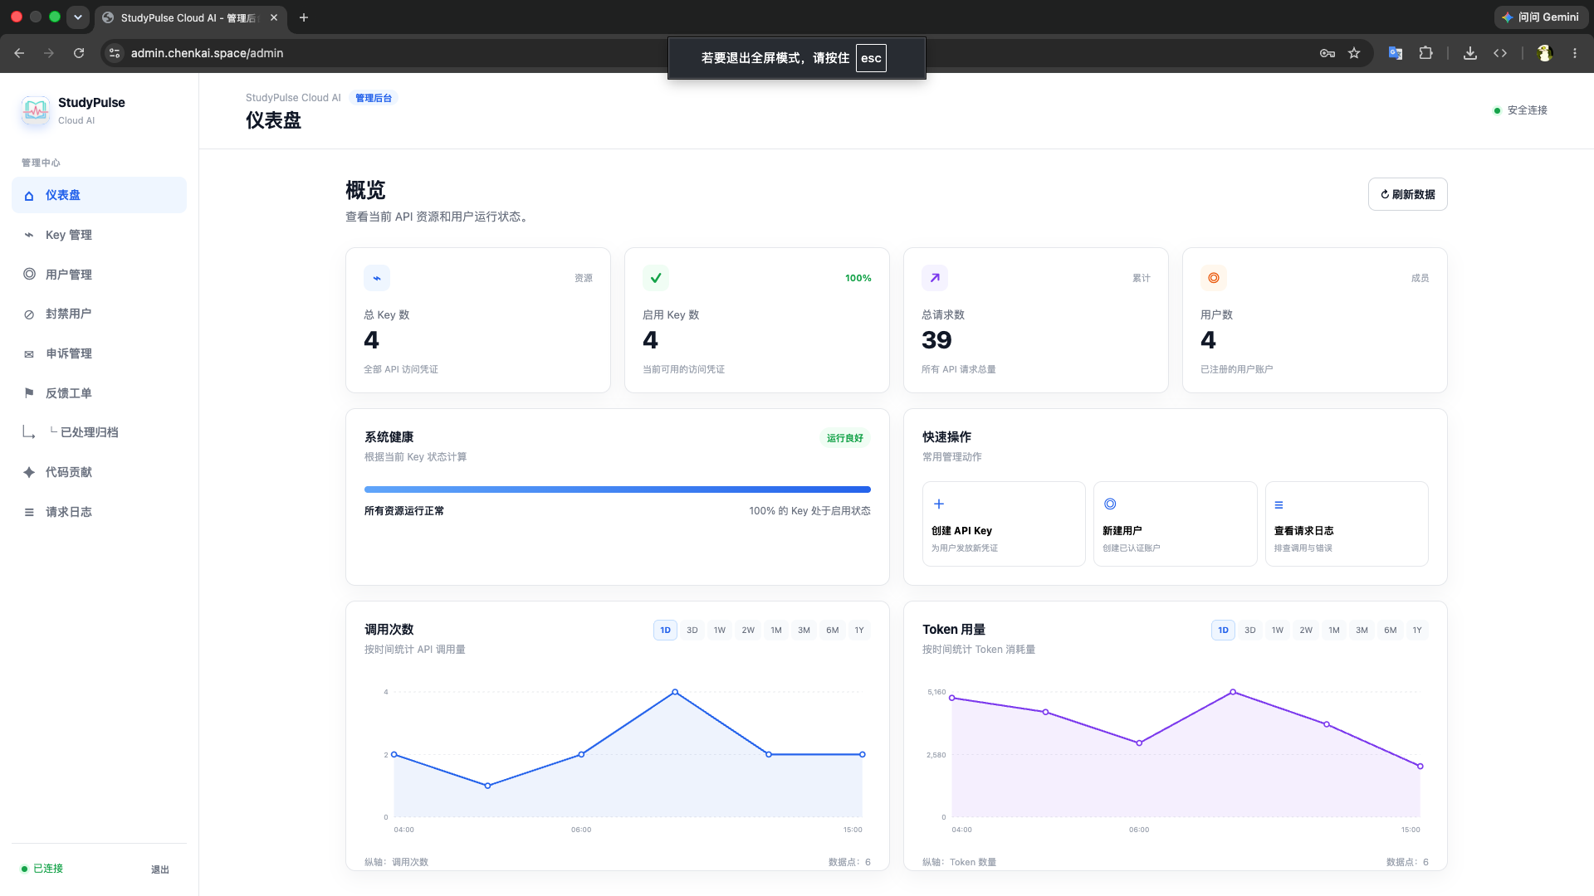Open the 仪表盘 sidebar menu item
Viewport: 1594px width, 896px height.
click(x=99, y=195)
